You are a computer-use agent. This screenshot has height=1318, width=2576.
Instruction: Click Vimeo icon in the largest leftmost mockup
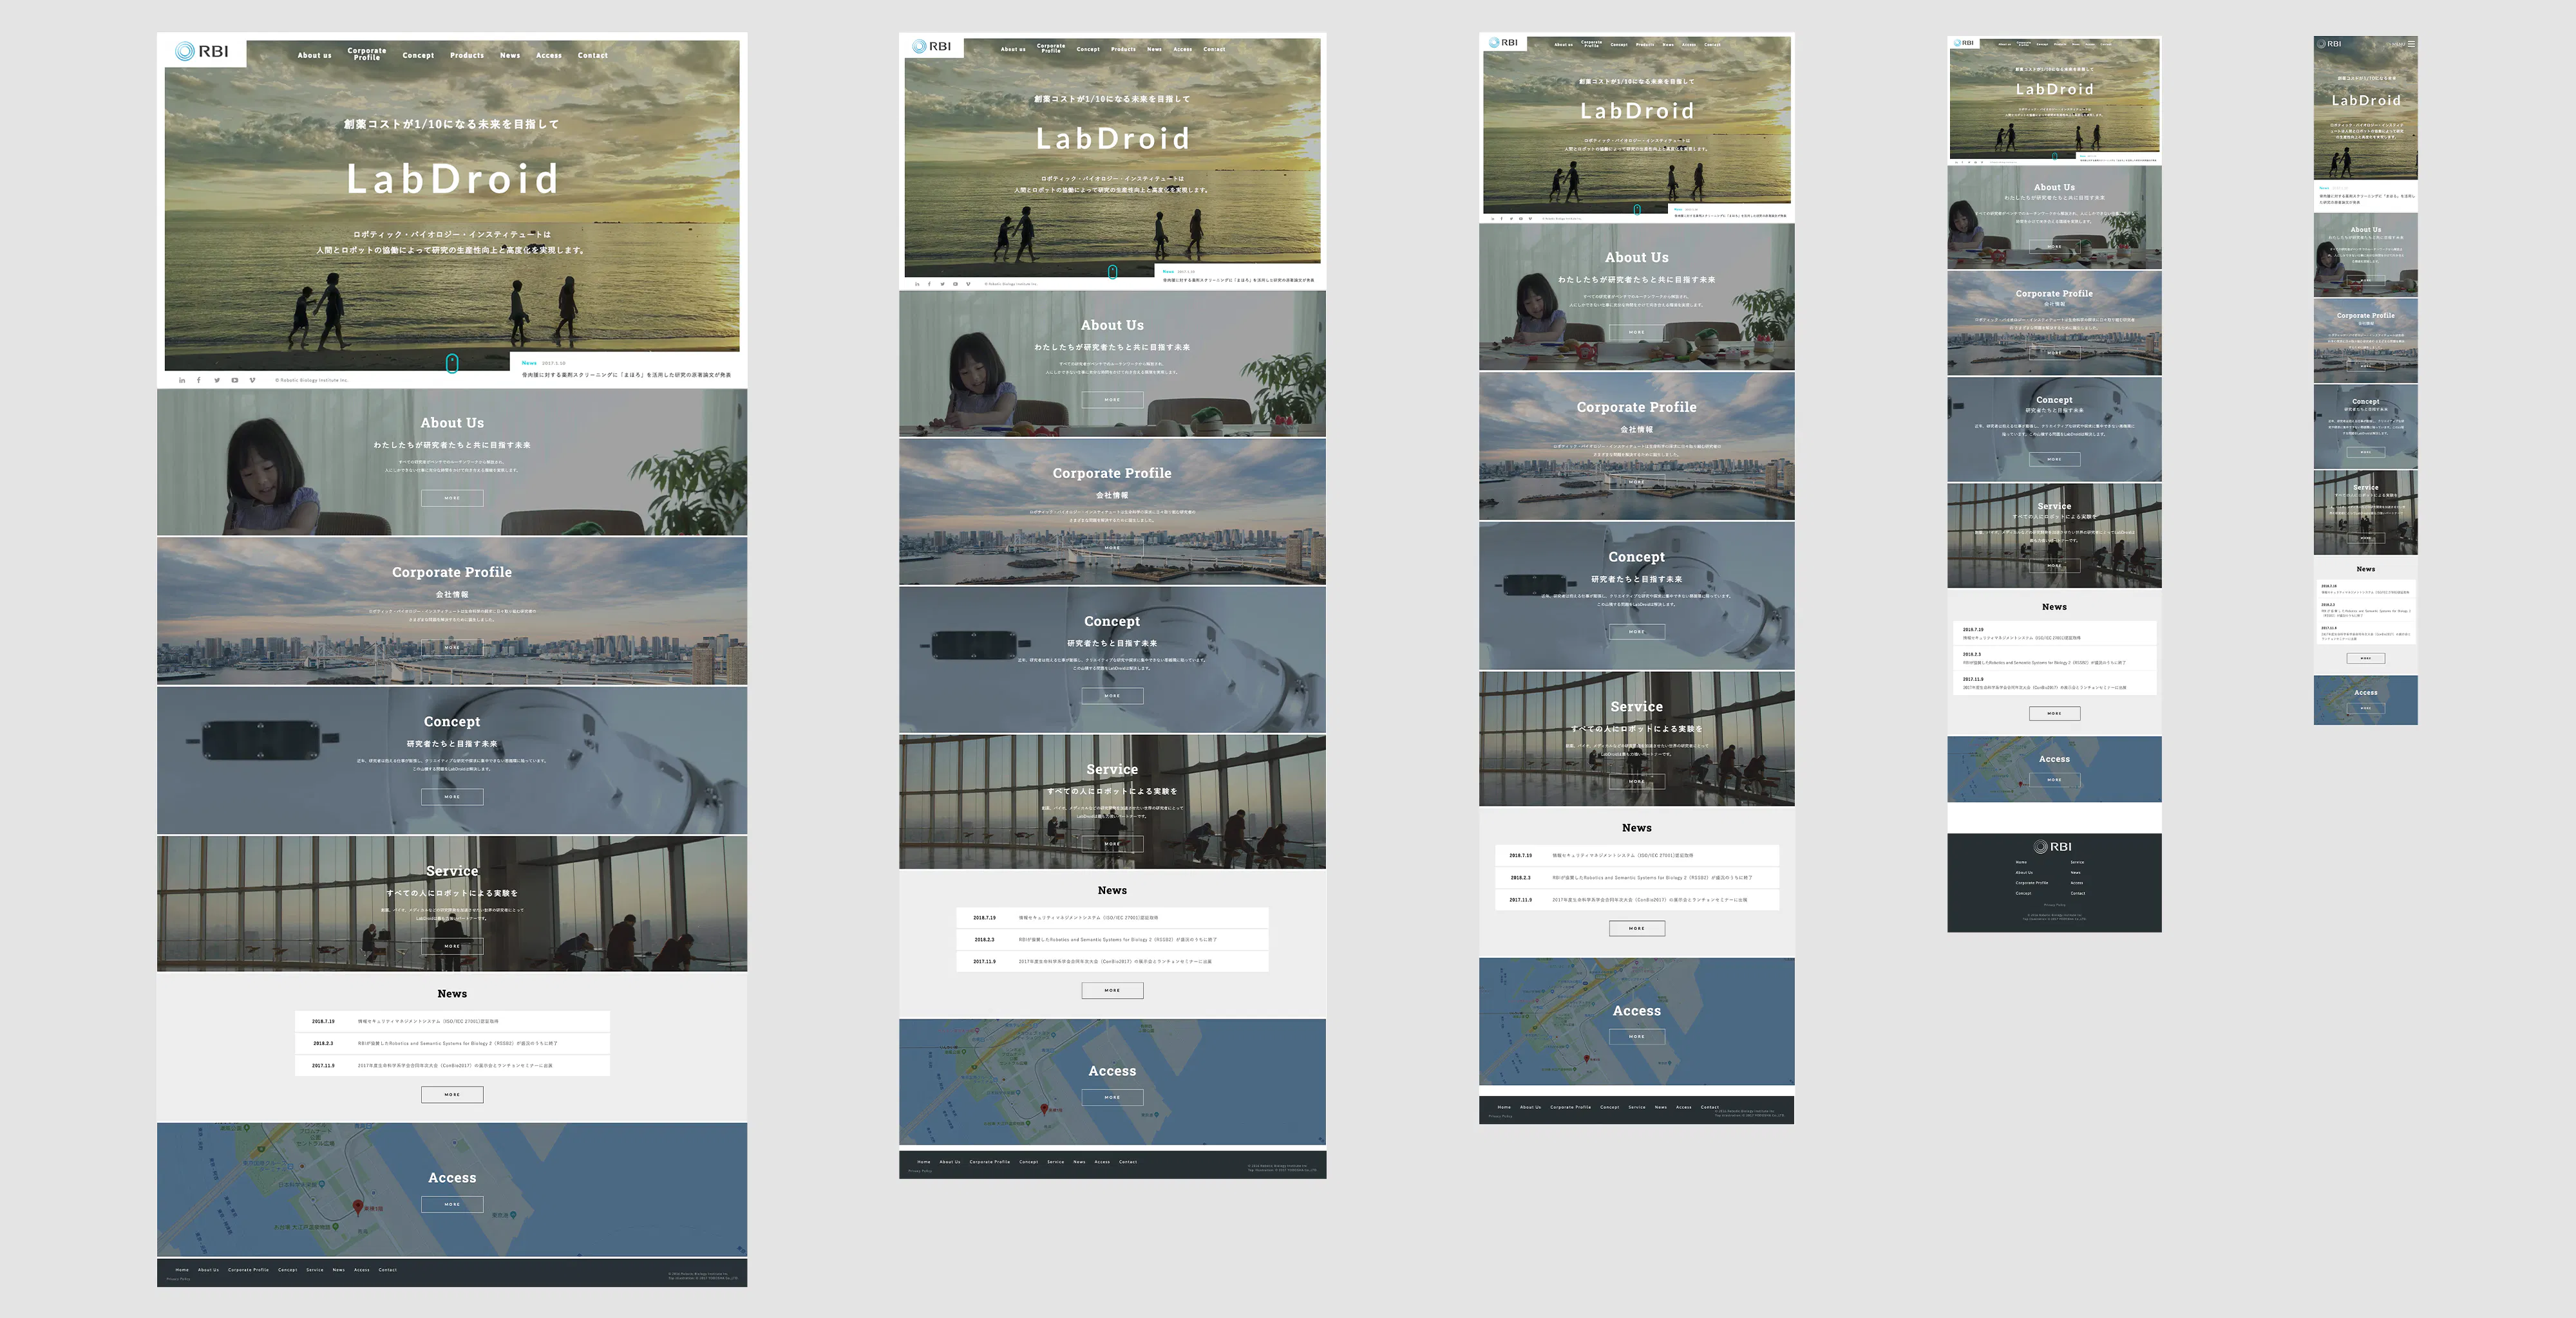click(x=252, y=380)
